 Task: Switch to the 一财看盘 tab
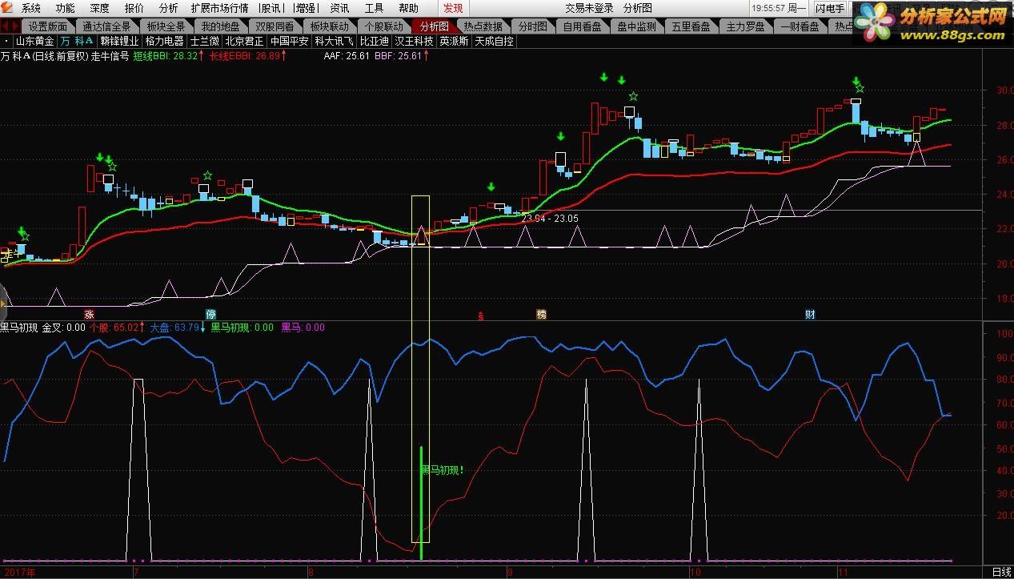pyautogui.click(x=800, y=26)
